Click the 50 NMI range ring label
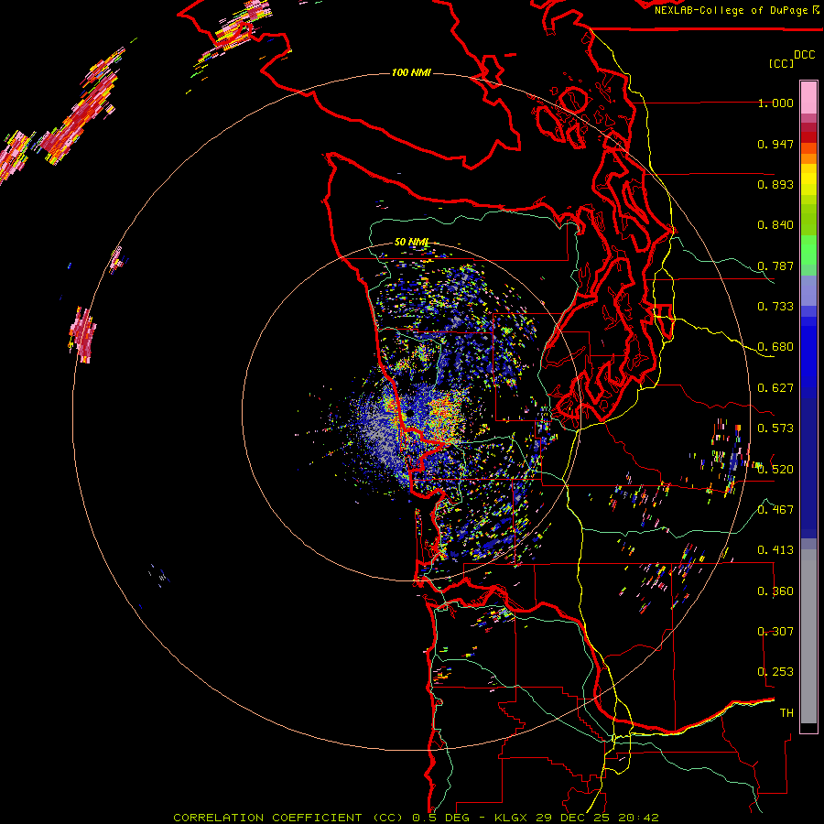This screenshot has width=824, height=824. click(411, 243)
